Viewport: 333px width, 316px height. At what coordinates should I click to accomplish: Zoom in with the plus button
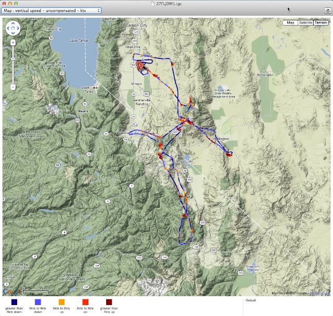tap(13, 42)
